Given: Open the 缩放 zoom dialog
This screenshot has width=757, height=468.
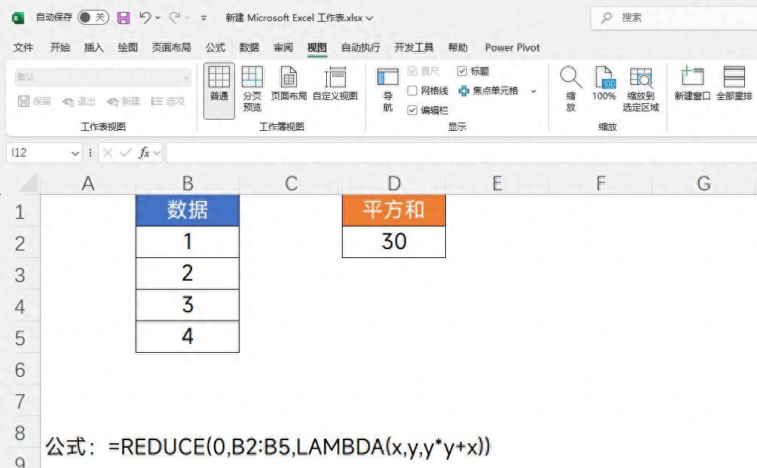Looking at the screenshot, I should [x=571, y=90].
